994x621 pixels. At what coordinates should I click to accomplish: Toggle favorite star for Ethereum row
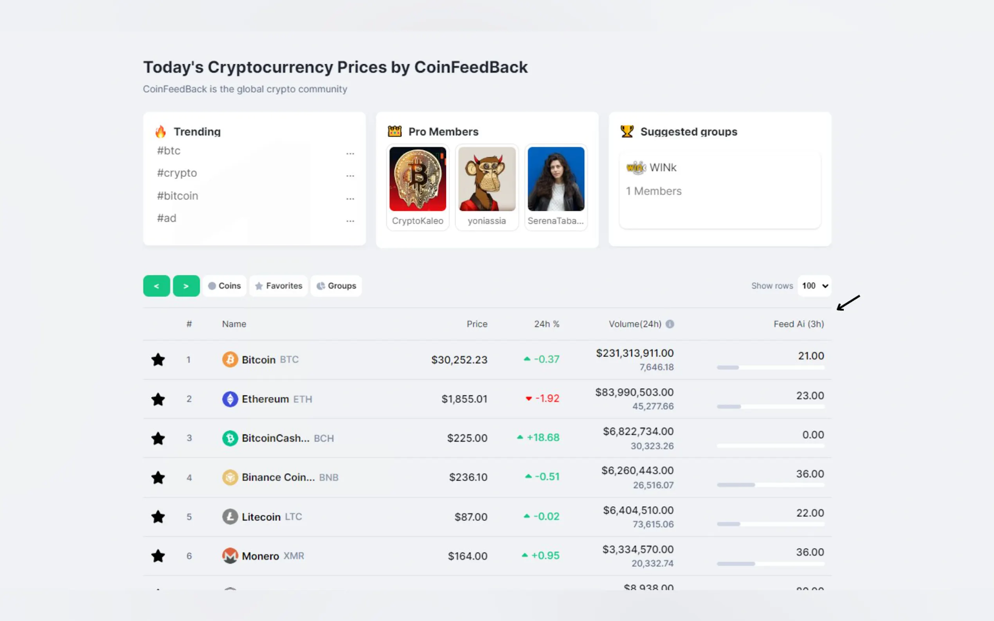tap(158, 399)
